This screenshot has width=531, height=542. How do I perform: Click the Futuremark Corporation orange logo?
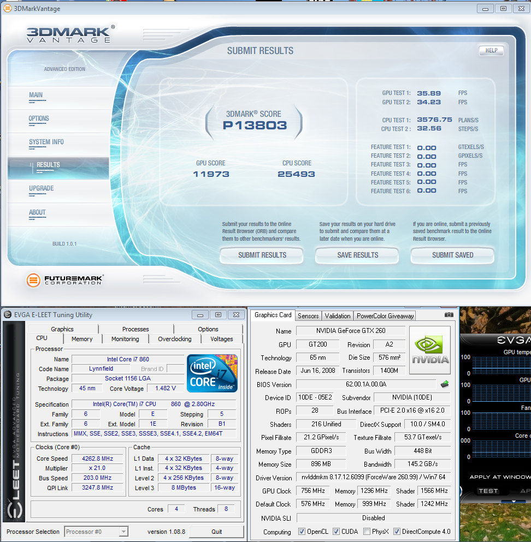click(x=33, y=280)
